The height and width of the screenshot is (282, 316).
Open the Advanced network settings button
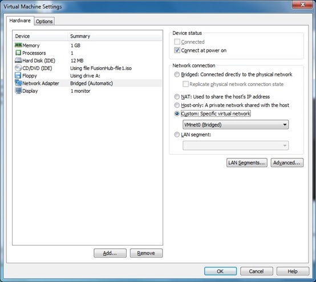(287, 162)
